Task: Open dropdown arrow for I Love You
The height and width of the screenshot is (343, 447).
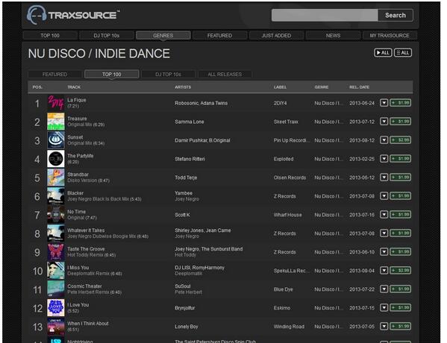Action: click(384, 308)
